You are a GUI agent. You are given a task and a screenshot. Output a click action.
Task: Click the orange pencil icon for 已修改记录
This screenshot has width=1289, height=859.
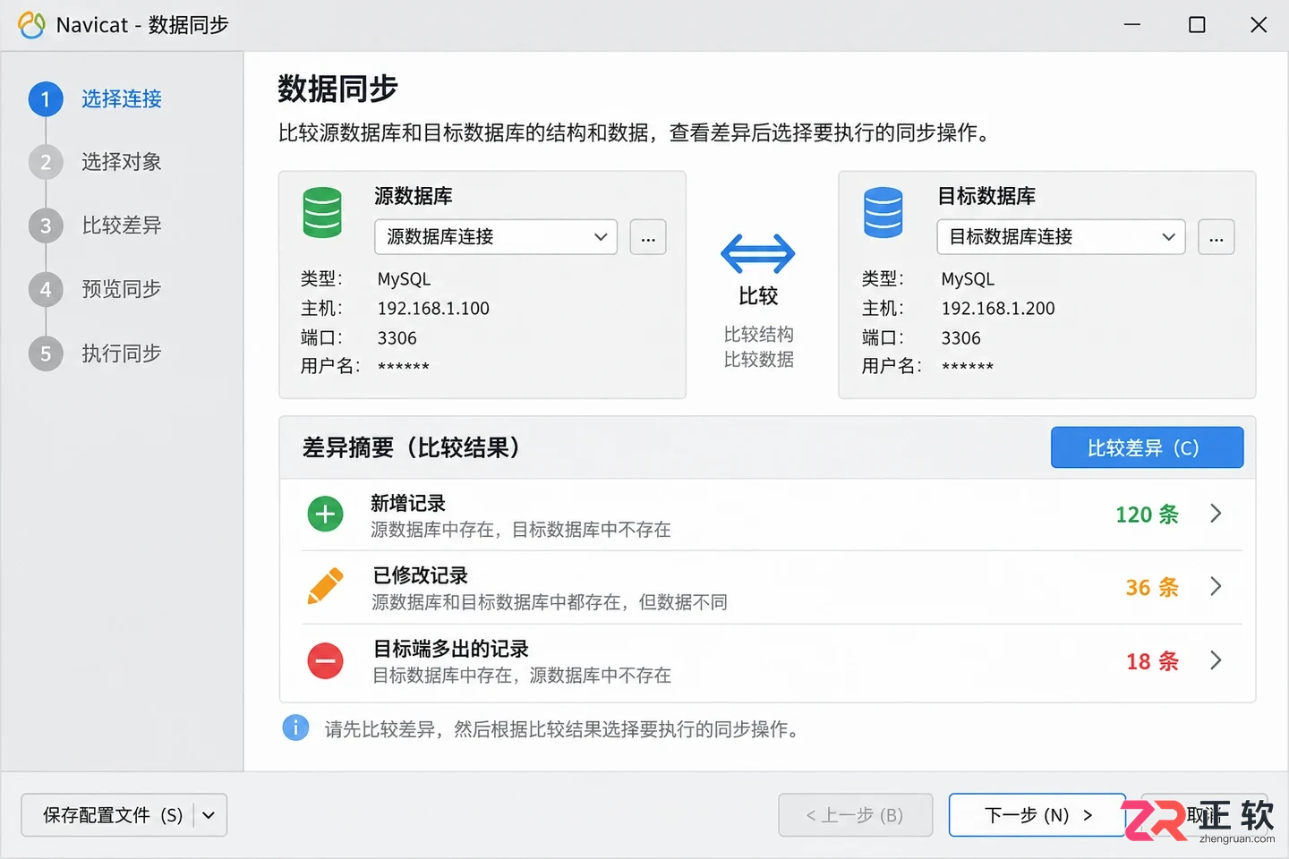pyautogui.click(x=326, y=586)
